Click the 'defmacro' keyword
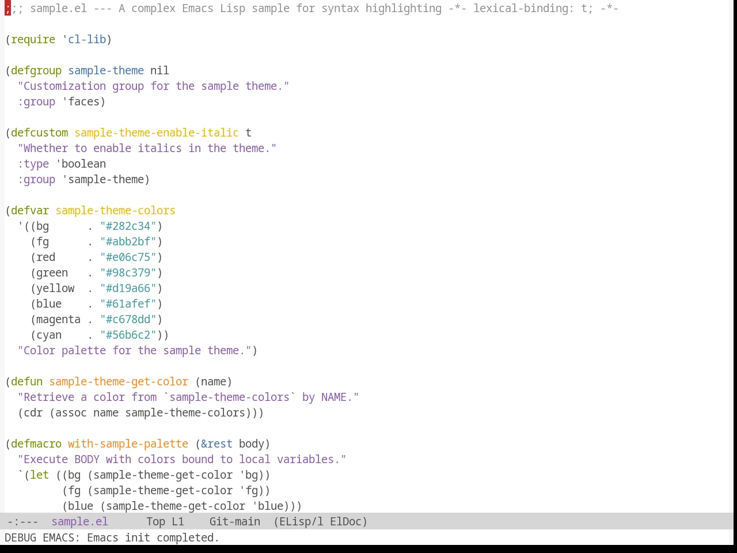This screenshot has height=553, width=737. pos(36,444)
